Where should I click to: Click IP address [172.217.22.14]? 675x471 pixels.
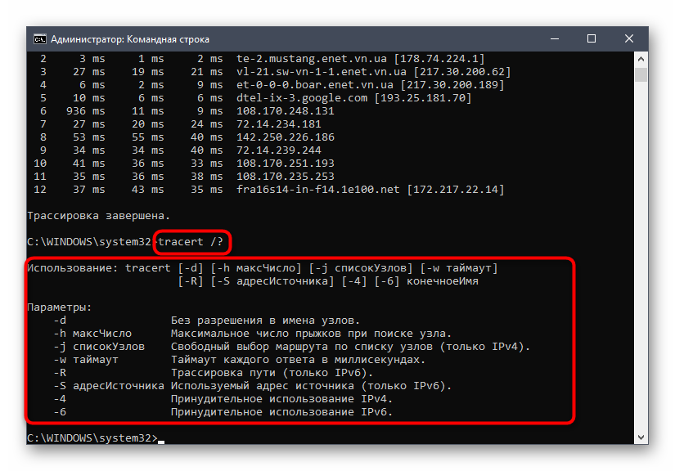(456, 190)
